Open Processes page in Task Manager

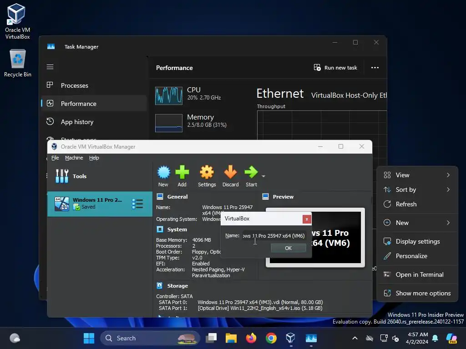tap(94, 85)
